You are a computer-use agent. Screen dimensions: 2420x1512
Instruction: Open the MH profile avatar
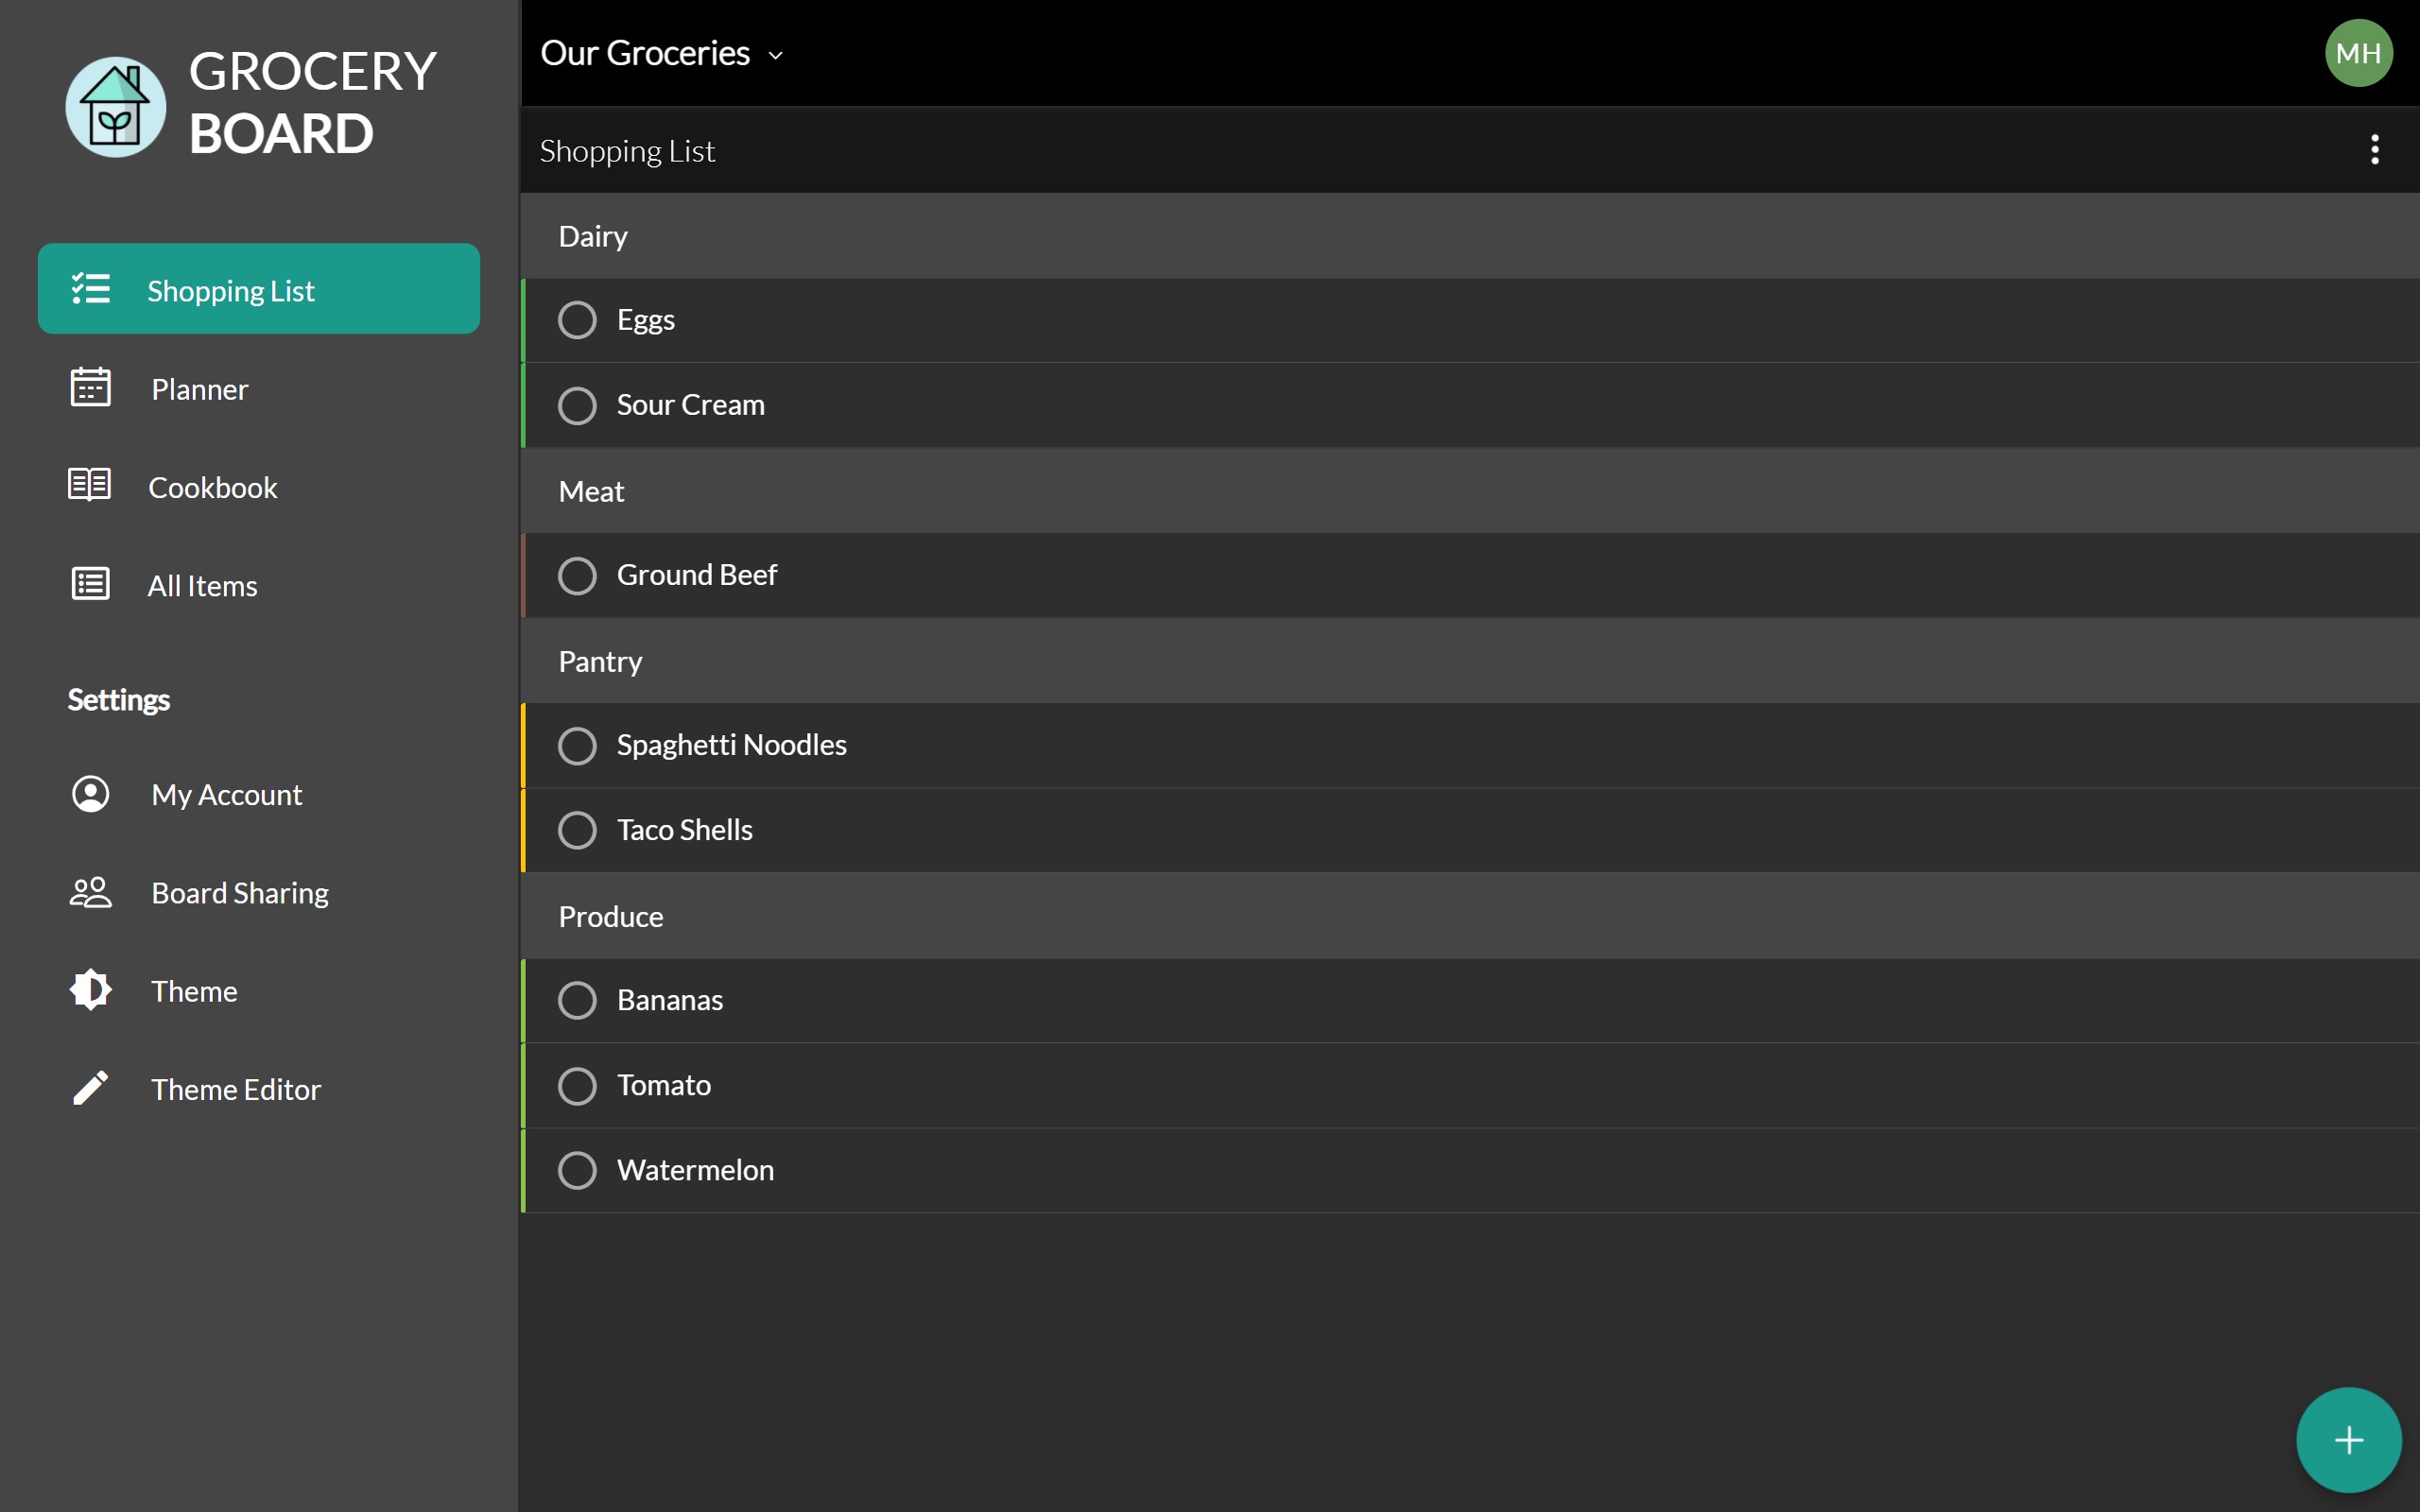(x=2360, y=52)
